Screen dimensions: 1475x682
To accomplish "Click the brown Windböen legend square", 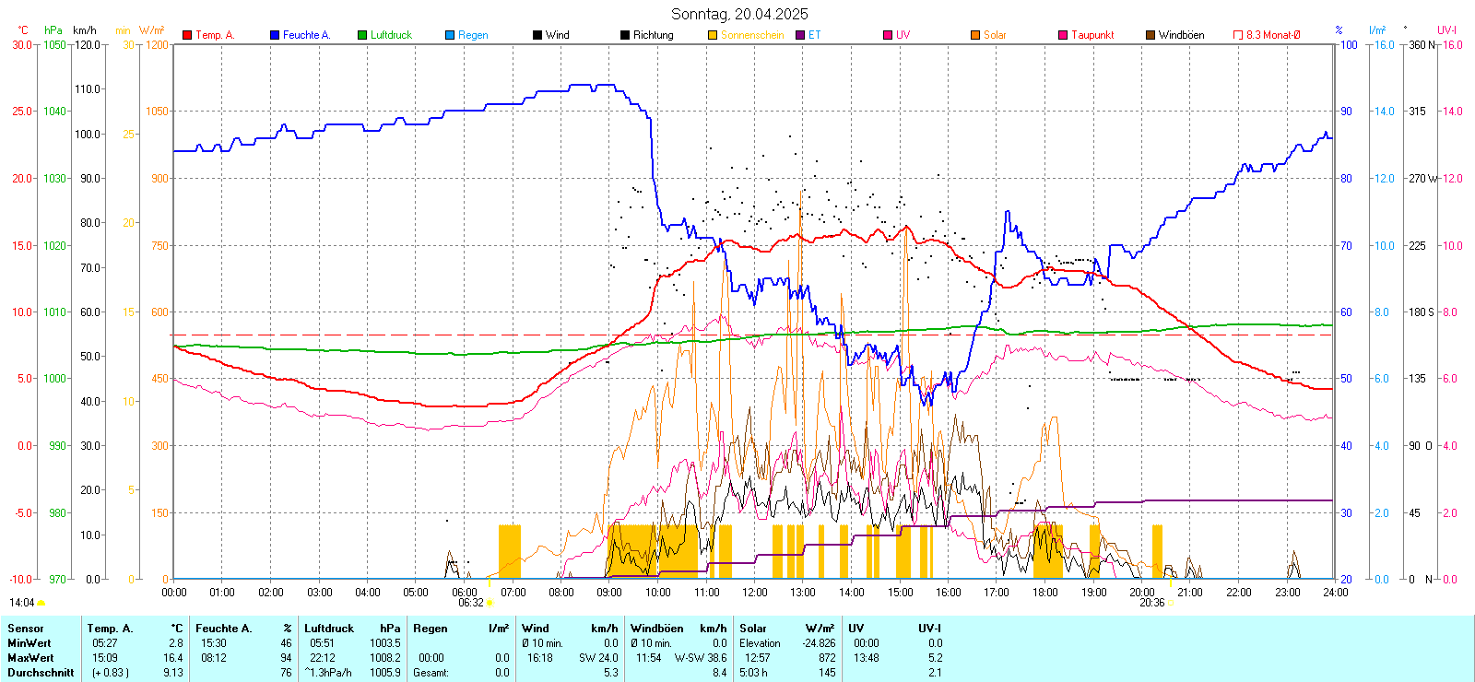I will click(1150, 35).
